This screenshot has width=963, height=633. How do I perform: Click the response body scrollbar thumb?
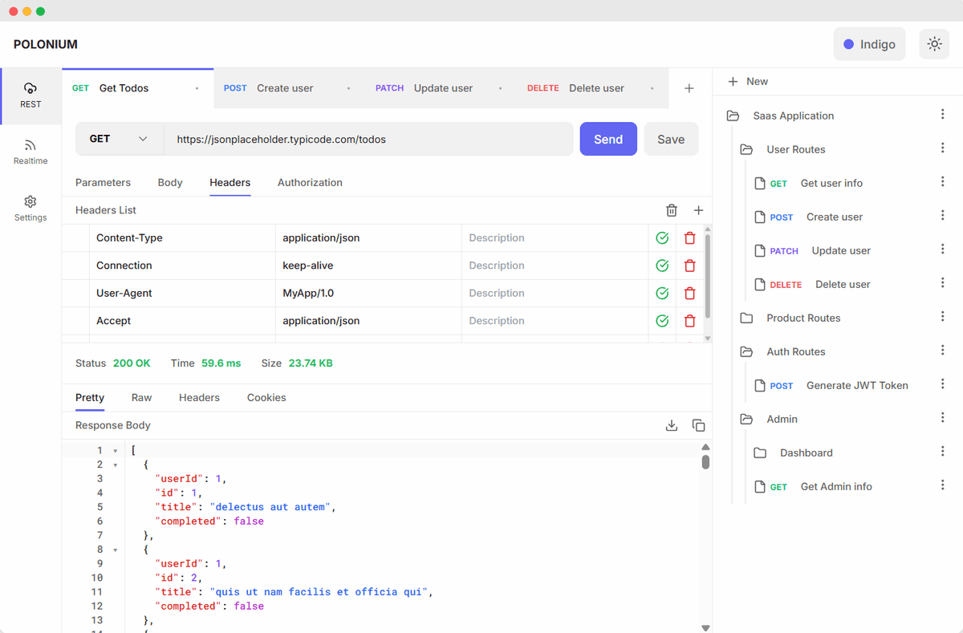[705, 461]
